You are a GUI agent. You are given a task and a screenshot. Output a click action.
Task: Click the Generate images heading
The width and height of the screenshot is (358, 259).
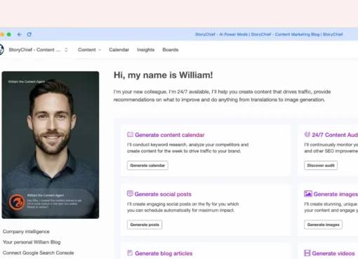click(x=336, y=194)
